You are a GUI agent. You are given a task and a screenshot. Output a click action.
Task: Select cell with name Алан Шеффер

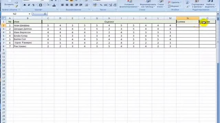coord(27,25)
